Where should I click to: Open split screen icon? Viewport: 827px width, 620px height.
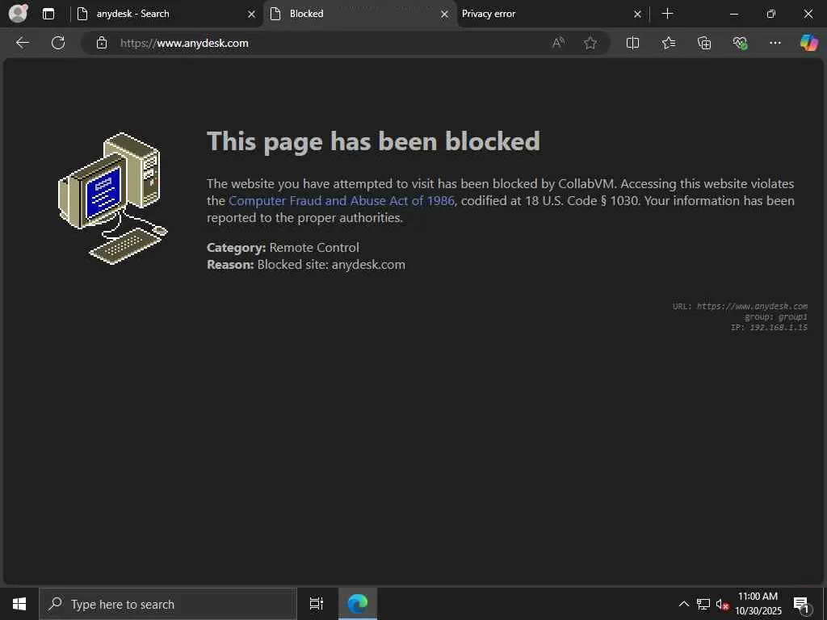pos(632,43)
